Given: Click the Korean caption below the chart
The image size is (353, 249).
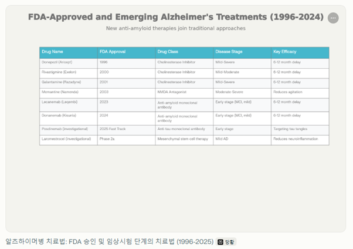Looking at the screenshot, I should pyautogui.click(x=110, y=242).
